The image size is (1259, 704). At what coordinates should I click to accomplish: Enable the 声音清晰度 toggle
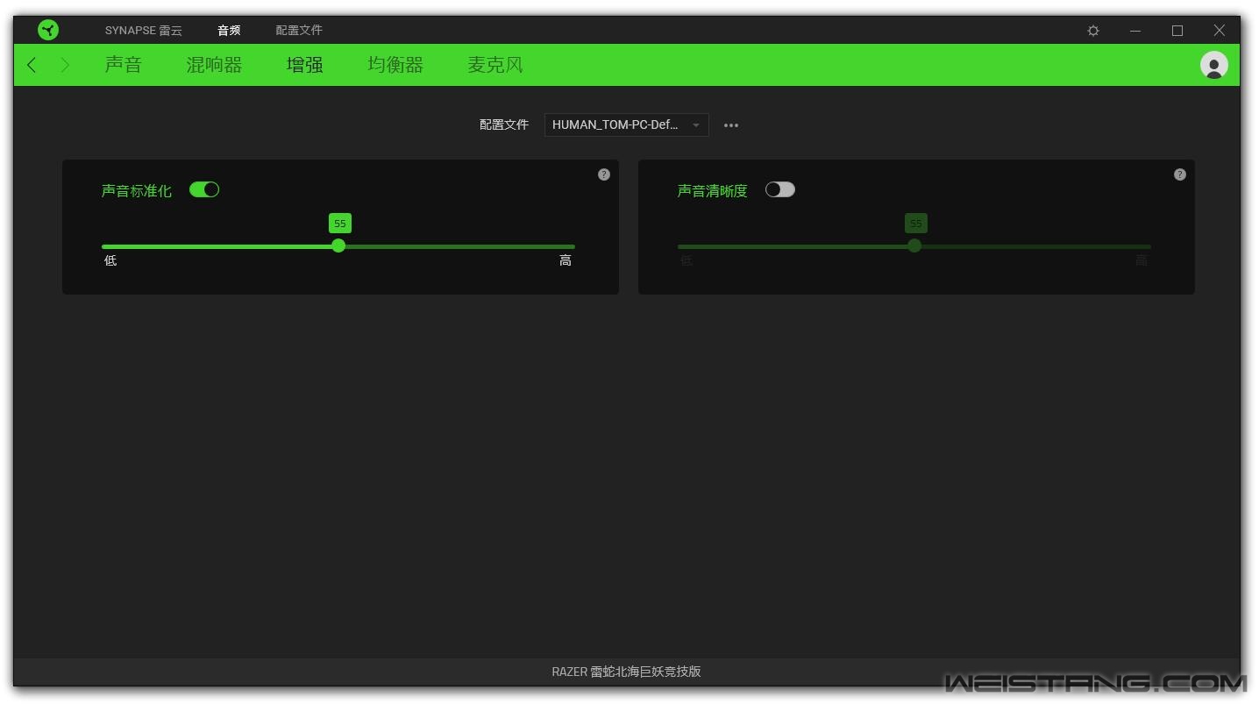click(779, 189)
